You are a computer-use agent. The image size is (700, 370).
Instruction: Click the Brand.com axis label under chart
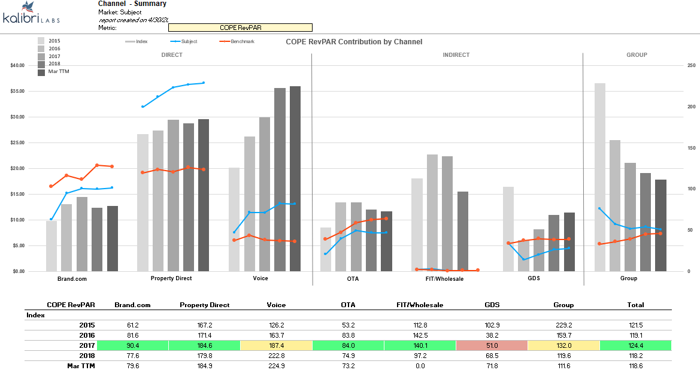pos(72,279)
